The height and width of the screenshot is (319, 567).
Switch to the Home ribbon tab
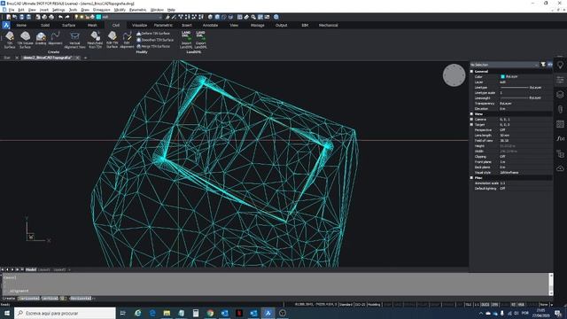click(x=21, y=26)
